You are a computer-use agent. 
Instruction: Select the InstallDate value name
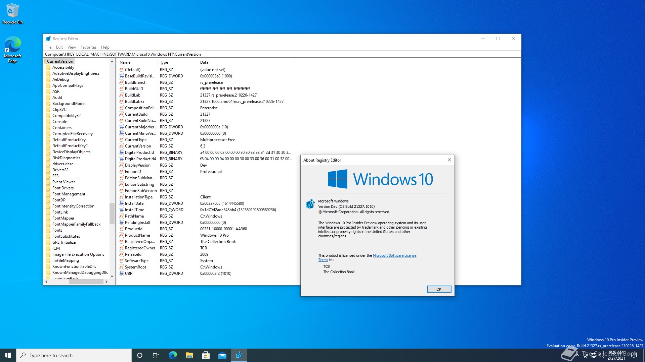click(x=134, y=203)
